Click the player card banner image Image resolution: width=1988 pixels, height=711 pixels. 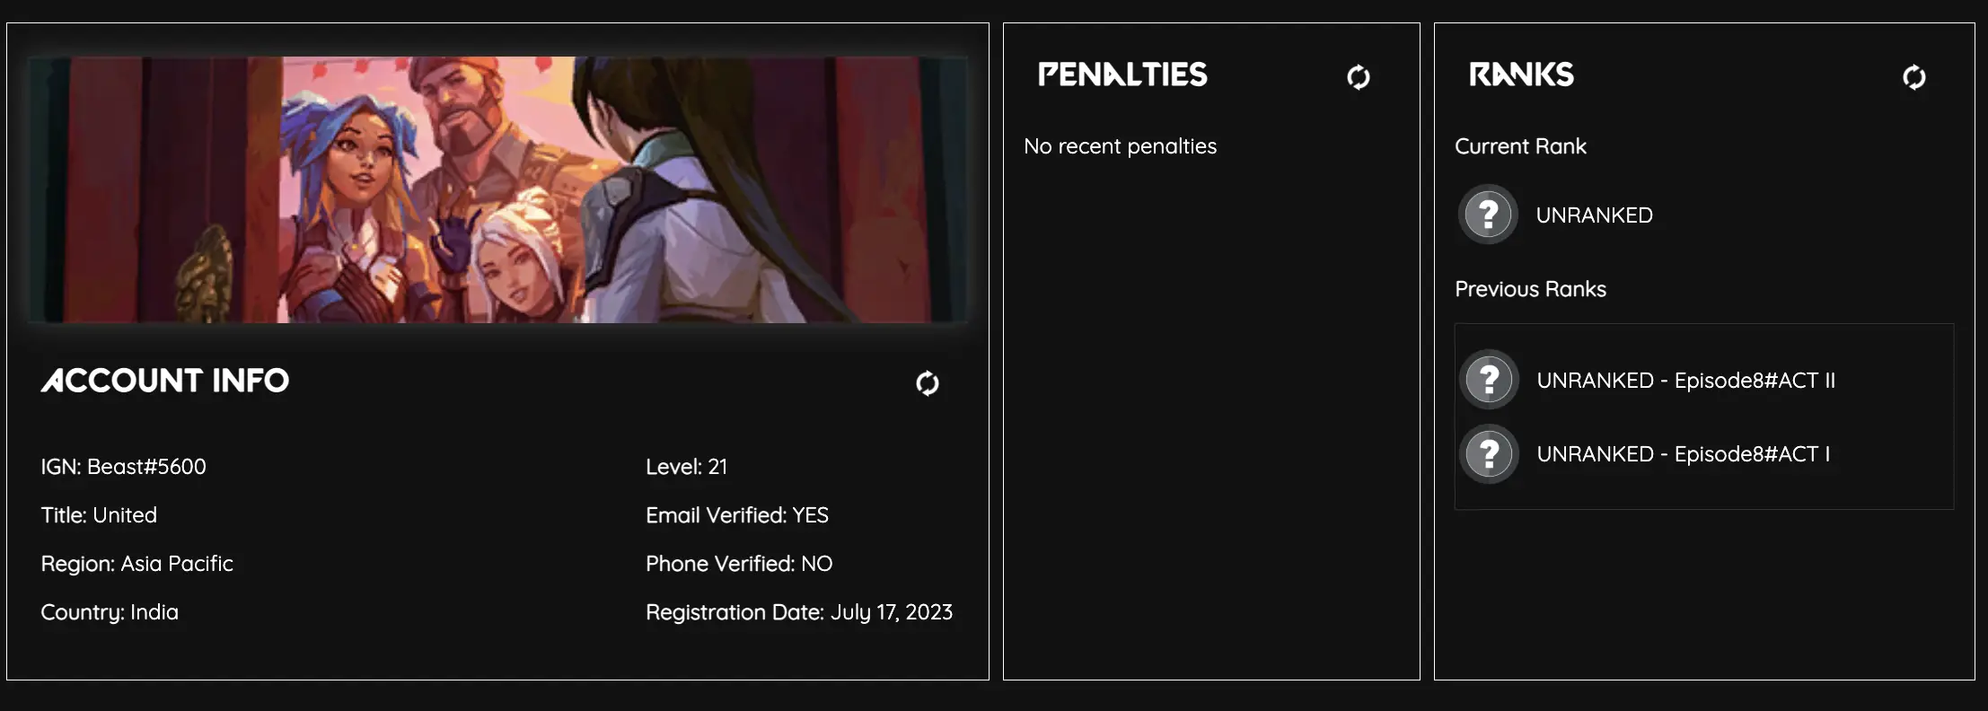click(x=497, y=189)
